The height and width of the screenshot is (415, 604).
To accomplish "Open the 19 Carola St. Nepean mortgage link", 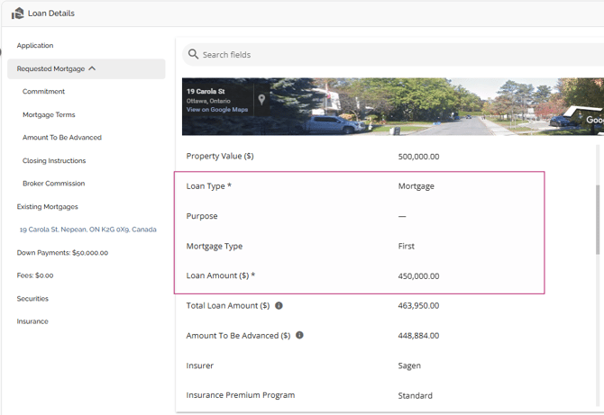I will (87, 230).
